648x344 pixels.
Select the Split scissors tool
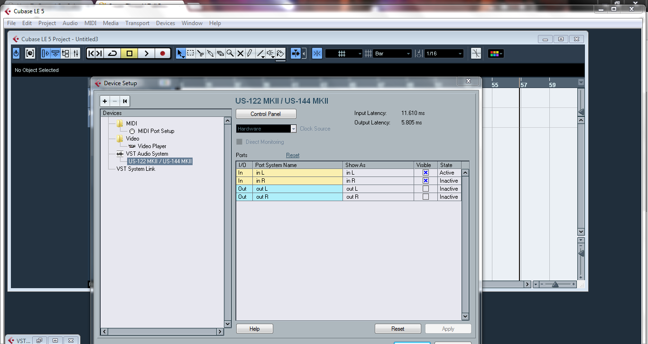coord(201,53)
